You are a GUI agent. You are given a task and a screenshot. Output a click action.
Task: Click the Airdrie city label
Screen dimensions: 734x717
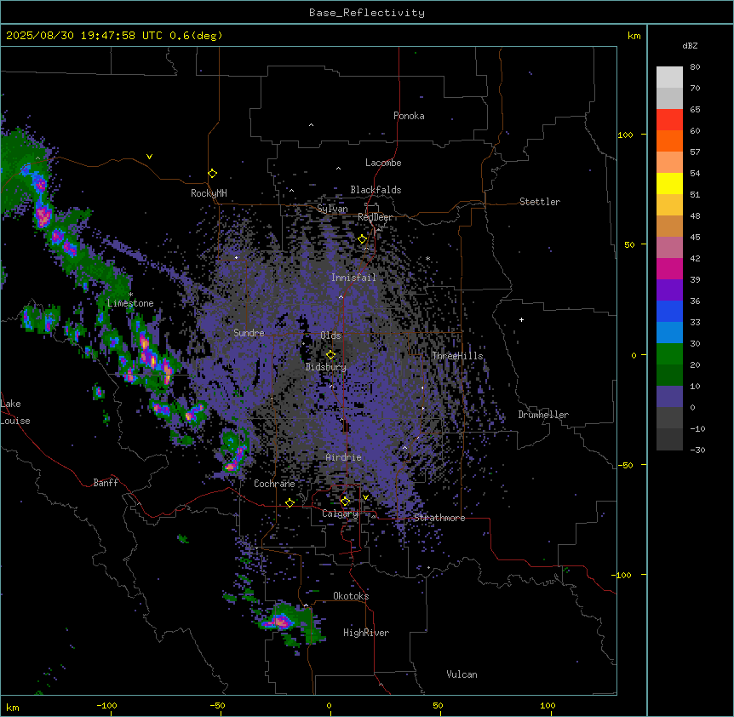point(344,457)
